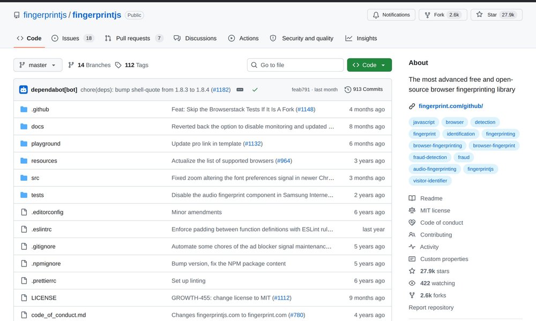Image resolution: width=536 pixels, height=321 pixels.
Task: Click the 2.6k forks link
Action: 433,295
